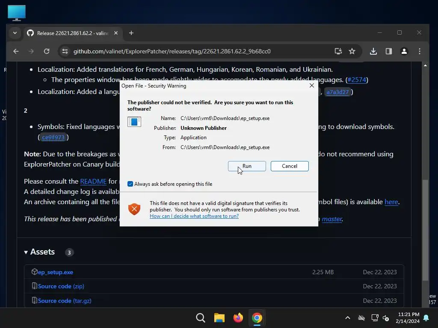The height and width of the screenshot is (328, 438).
Task: Click the application file icon in dialog
Action: (x=134, y=122)
